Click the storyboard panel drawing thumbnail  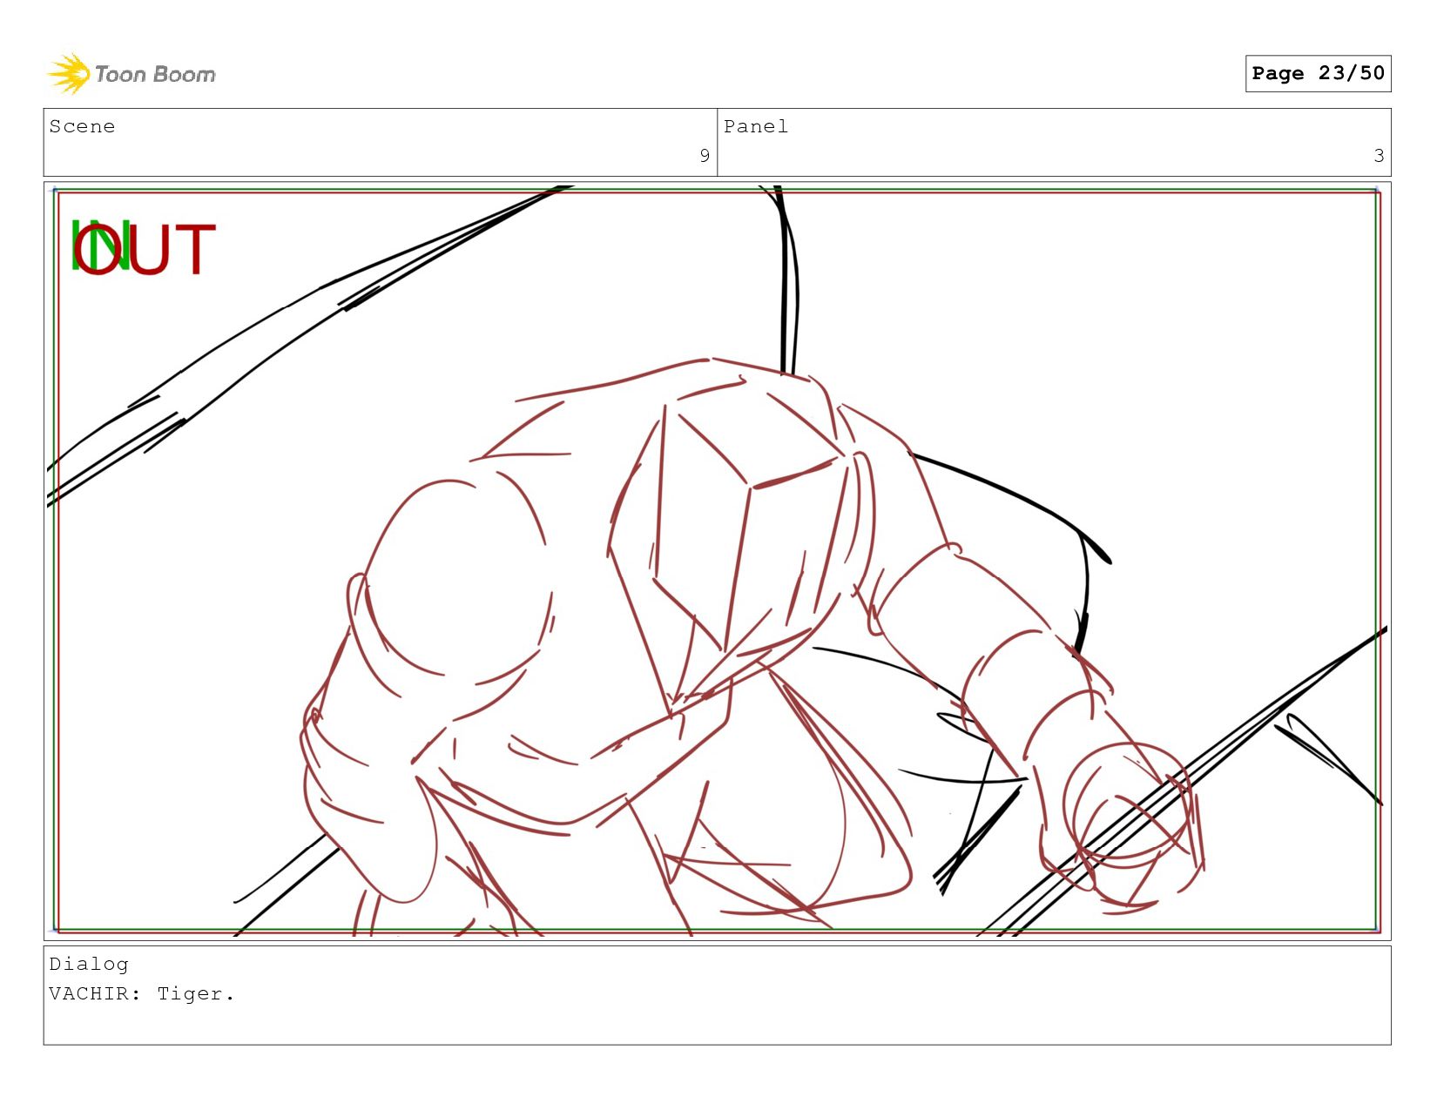click(717, 561)
